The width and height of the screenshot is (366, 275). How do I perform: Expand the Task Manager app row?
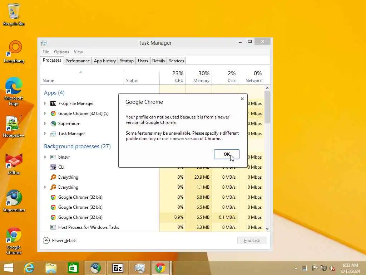coord(45,133)
